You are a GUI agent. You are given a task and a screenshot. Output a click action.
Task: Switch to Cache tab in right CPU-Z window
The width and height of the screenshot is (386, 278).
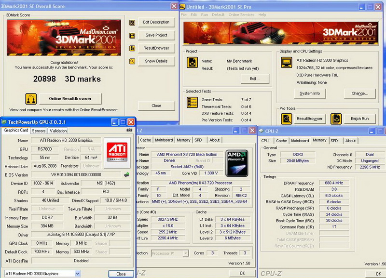coord(281,141)
